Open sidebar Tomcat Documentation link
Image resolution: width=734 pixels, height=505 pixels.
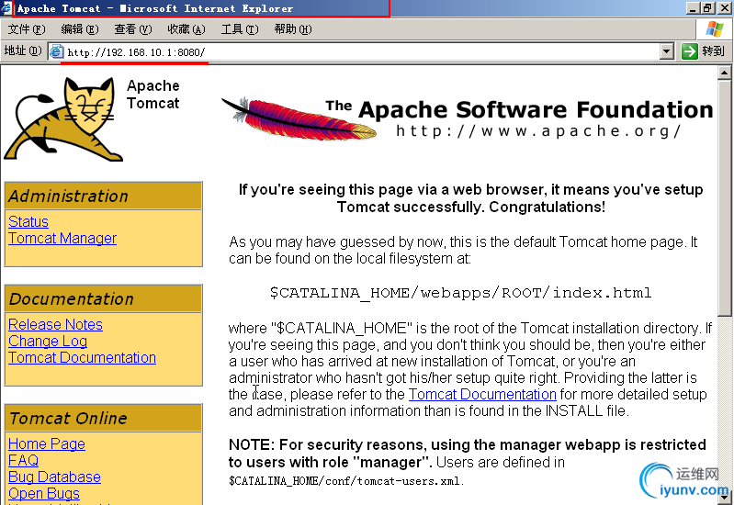(82, 357)
